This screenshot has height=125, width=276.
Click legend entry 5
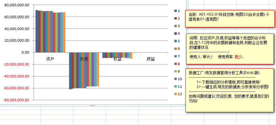[x=177, y=41]
